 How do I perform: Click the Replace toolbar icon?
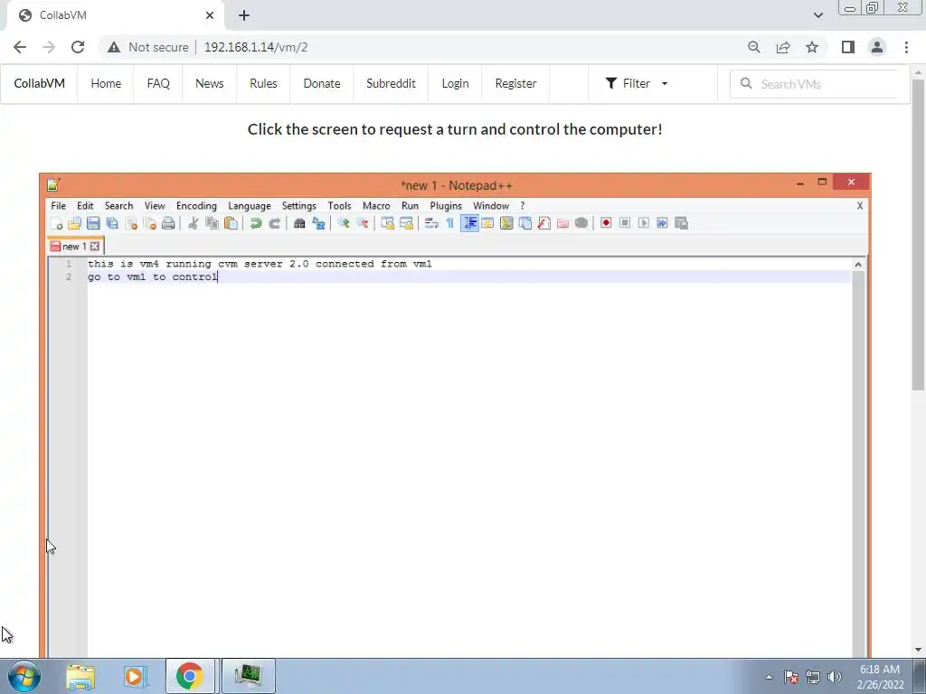[x=318, y=223]
